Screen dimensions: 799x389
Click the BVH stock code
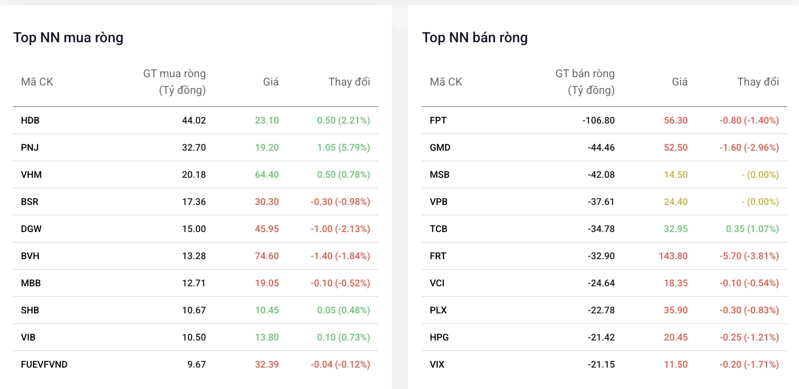[x=30, y=256]
